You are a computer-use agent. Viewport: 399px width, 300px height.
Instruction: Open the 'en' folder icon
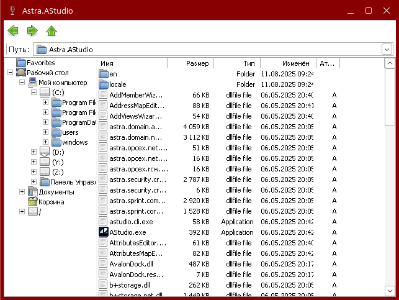104,74
